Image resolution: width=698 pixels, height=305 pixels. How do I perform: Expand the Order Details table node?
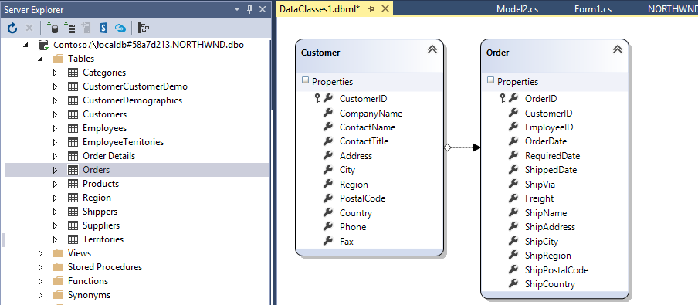(x=55, y=156)
